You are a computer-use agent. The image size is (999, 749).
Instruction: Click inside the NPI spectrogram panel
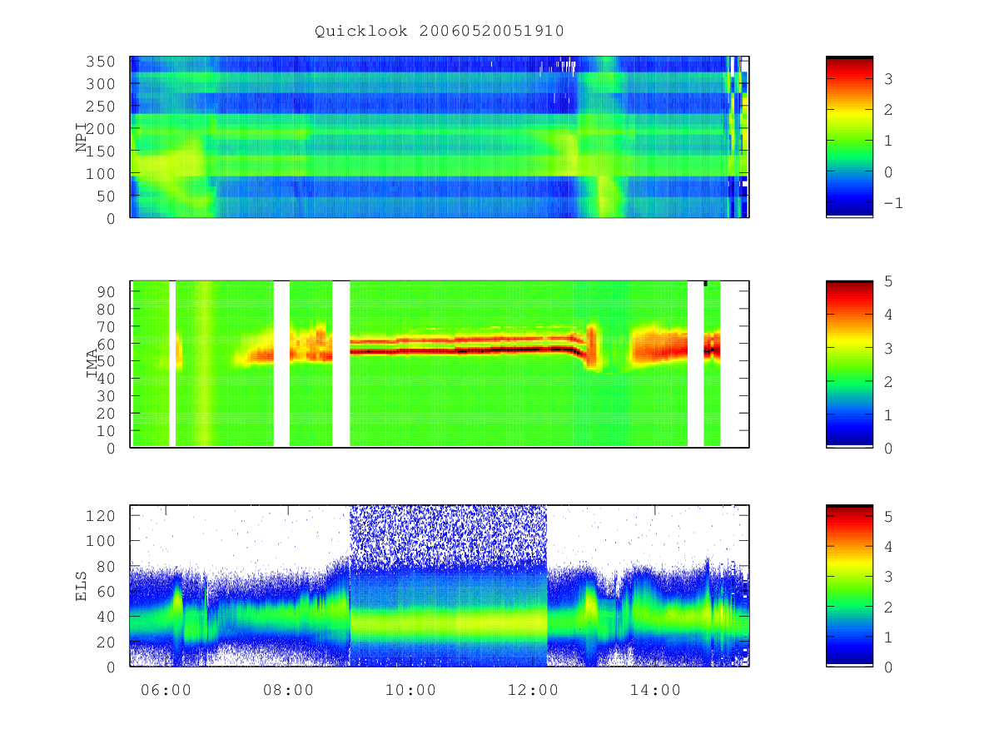[x=440, y=136]
